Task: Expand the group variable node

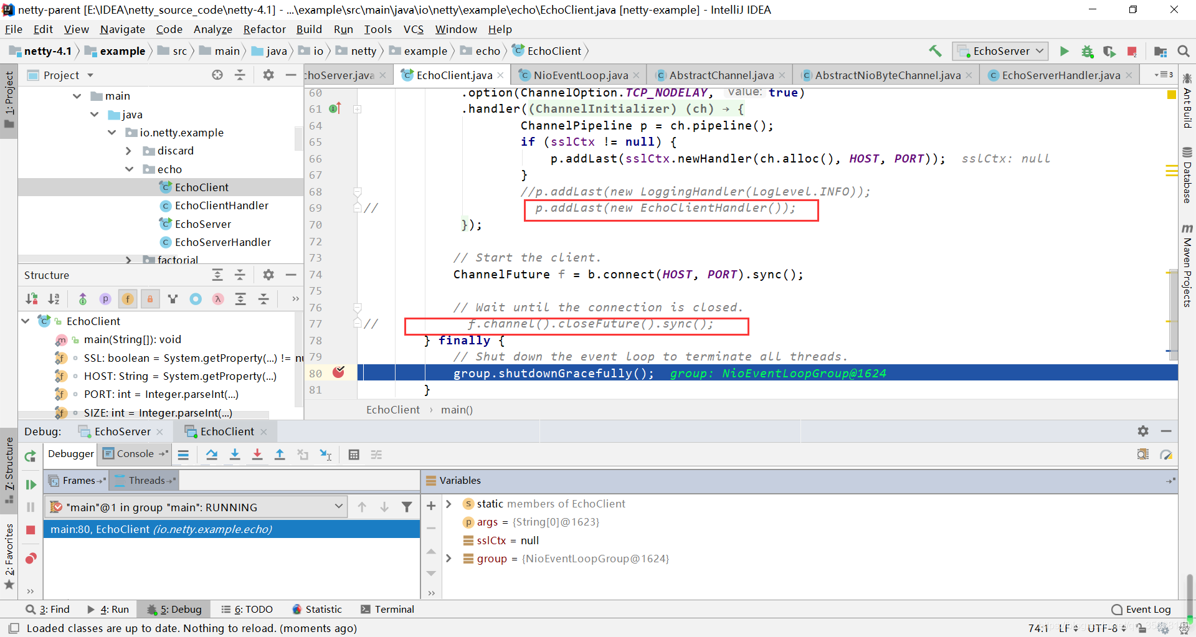Action: [448, 559]
